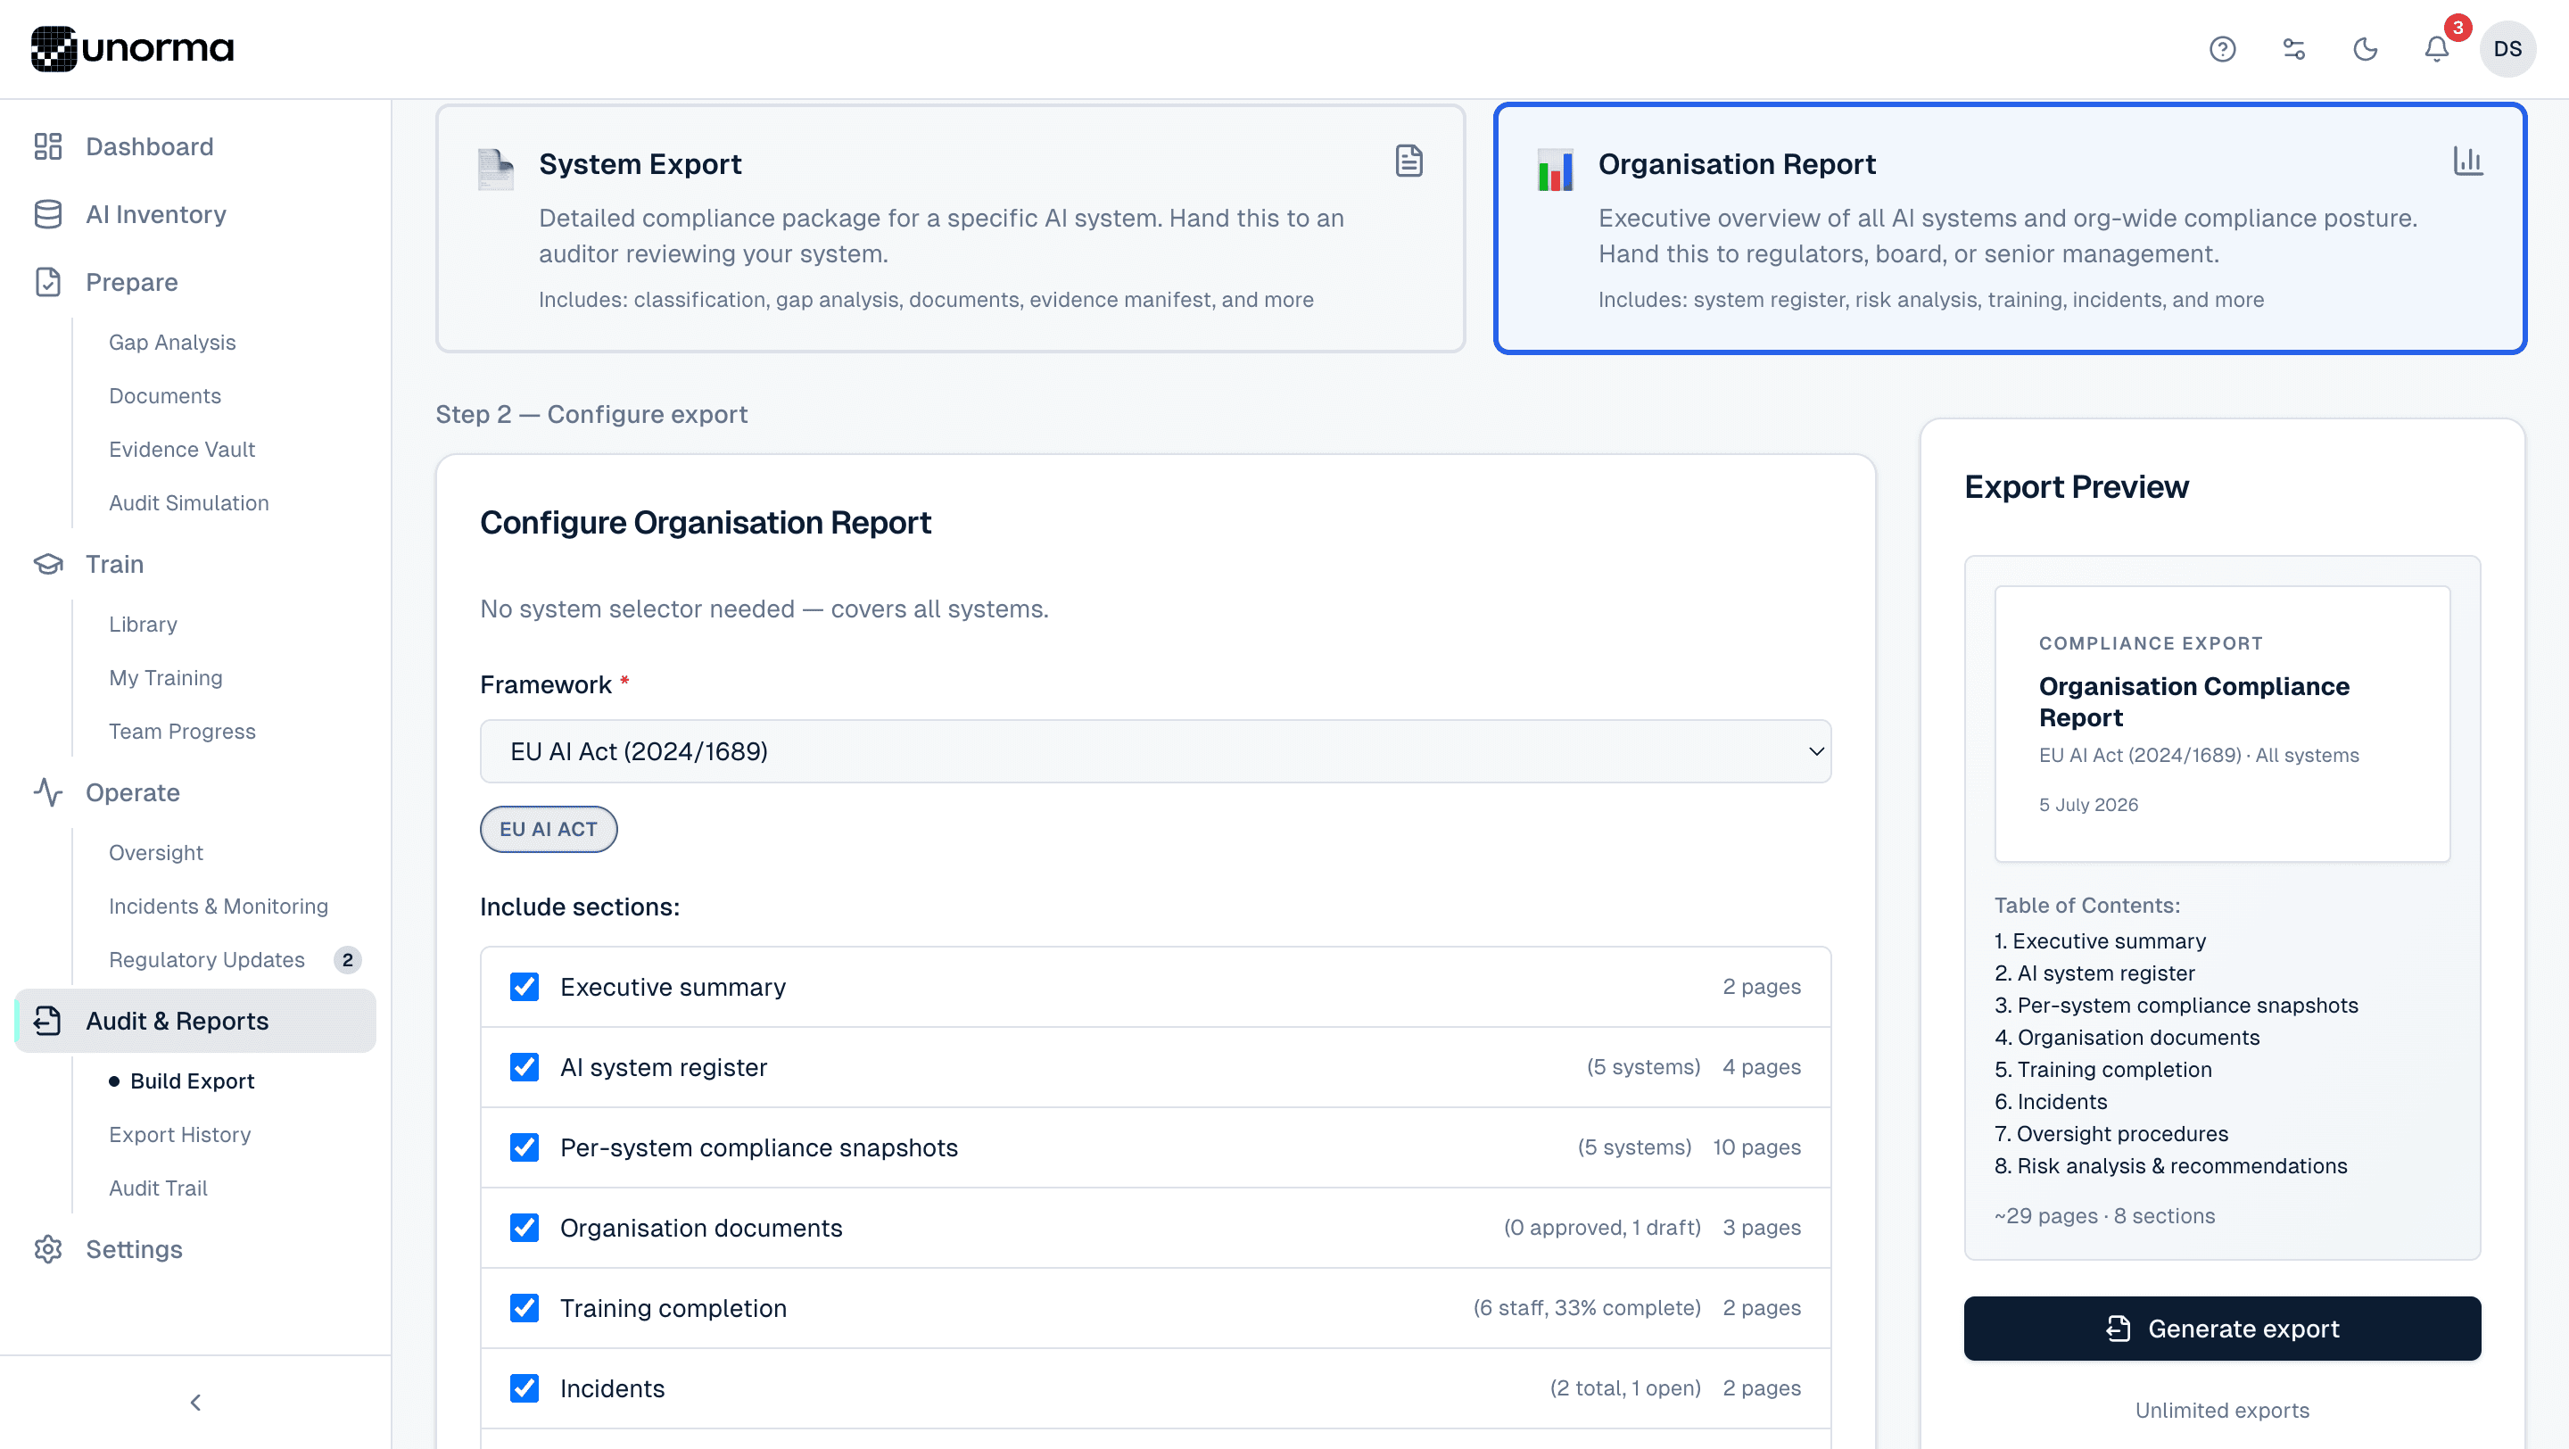
Task: Click '8. Risk analysis & recommendations' entry
Action: (2170, 1166)
